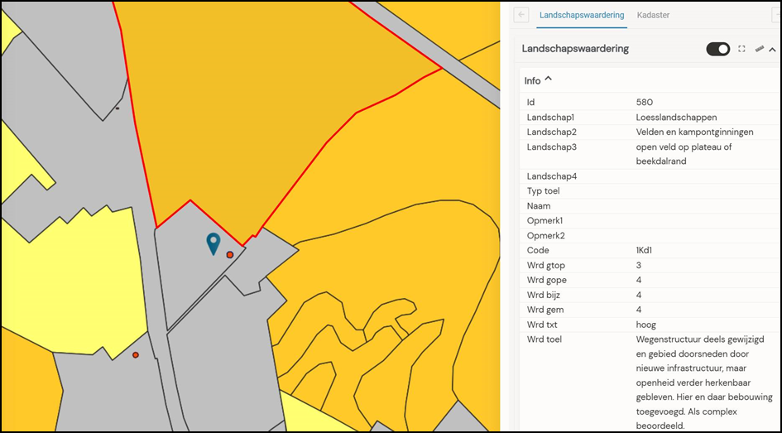Click the blue location pin on map
Viewport: 782px width, 433px height.
pyautogui.click(x=213, y=244)
